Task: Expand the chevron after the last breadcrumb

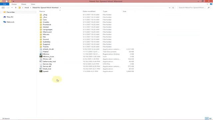Action: [x=60, y=8]
